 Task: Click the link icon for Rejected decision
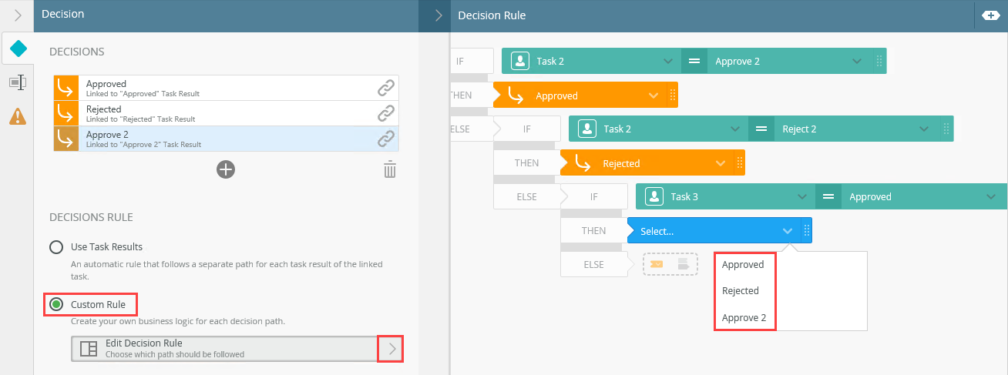[386, 113]
